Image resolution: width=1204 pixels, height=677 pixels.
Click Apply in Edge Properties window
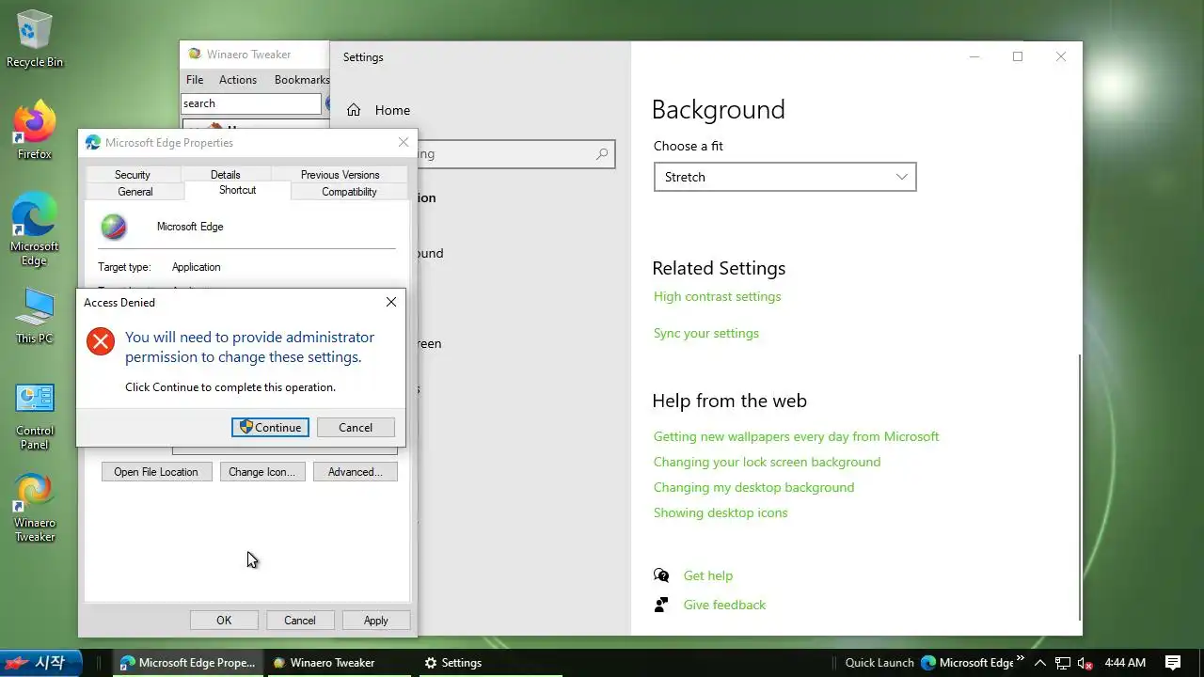click(x=376, y=620)
